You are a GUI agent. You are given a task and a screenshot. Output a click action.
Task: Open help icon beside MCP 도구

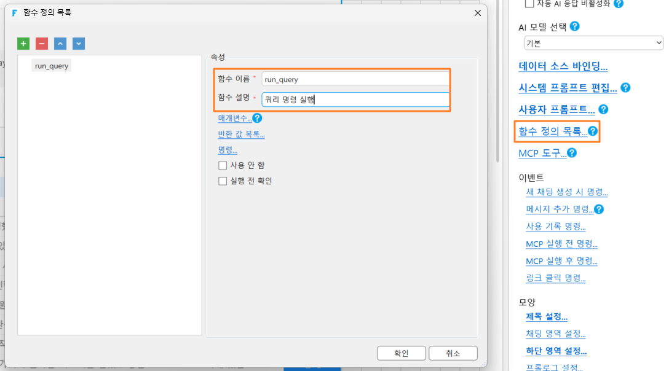pos(572,153)
